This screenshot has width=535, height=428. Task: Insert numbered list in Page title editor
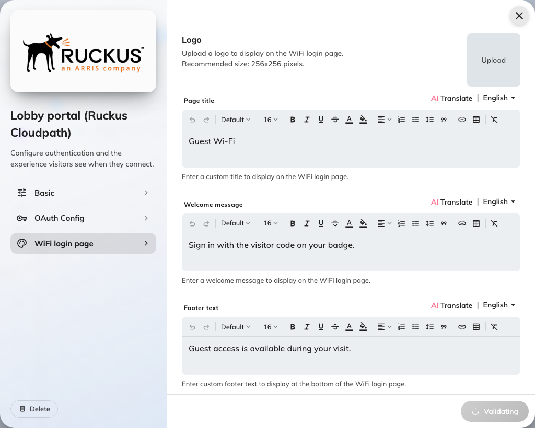coord(401,120)
